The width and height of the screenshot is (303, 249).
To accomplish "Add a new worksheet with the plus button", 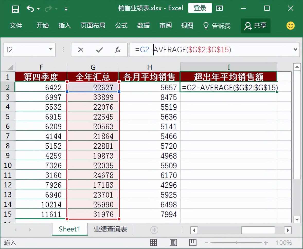I will [x=154, y=229].
